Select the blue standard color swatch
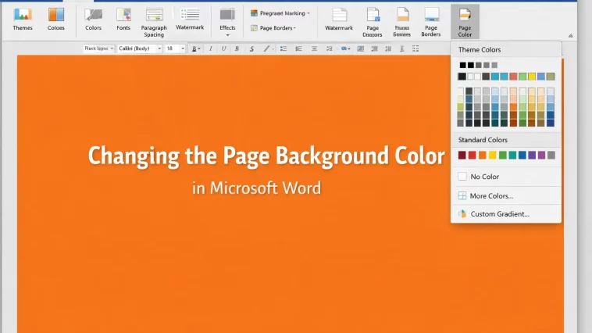 tap(522, 155)
